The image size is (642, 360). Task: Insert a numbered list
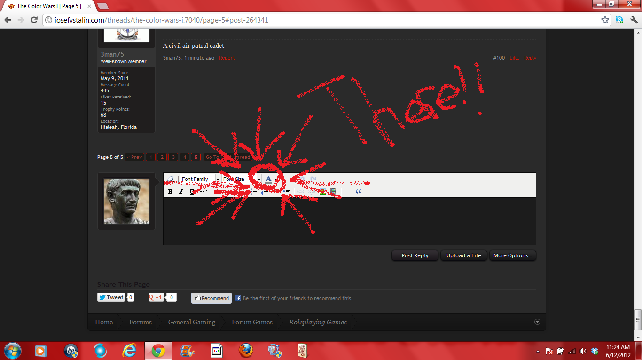point(264,191)
